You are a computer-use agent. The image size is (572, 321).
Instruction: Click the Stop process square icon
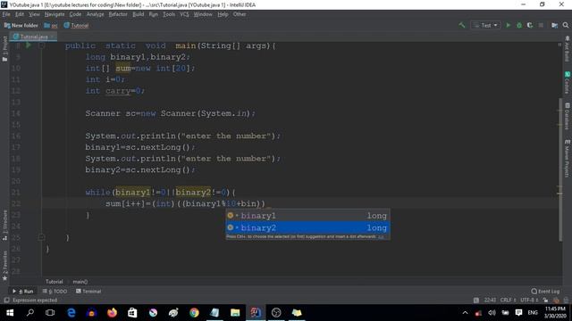tap(541, 25)
